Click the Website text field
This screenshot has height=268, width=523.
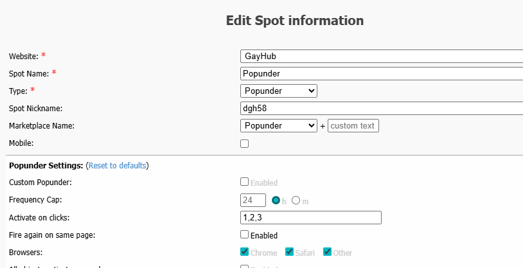tap(381, 56)
